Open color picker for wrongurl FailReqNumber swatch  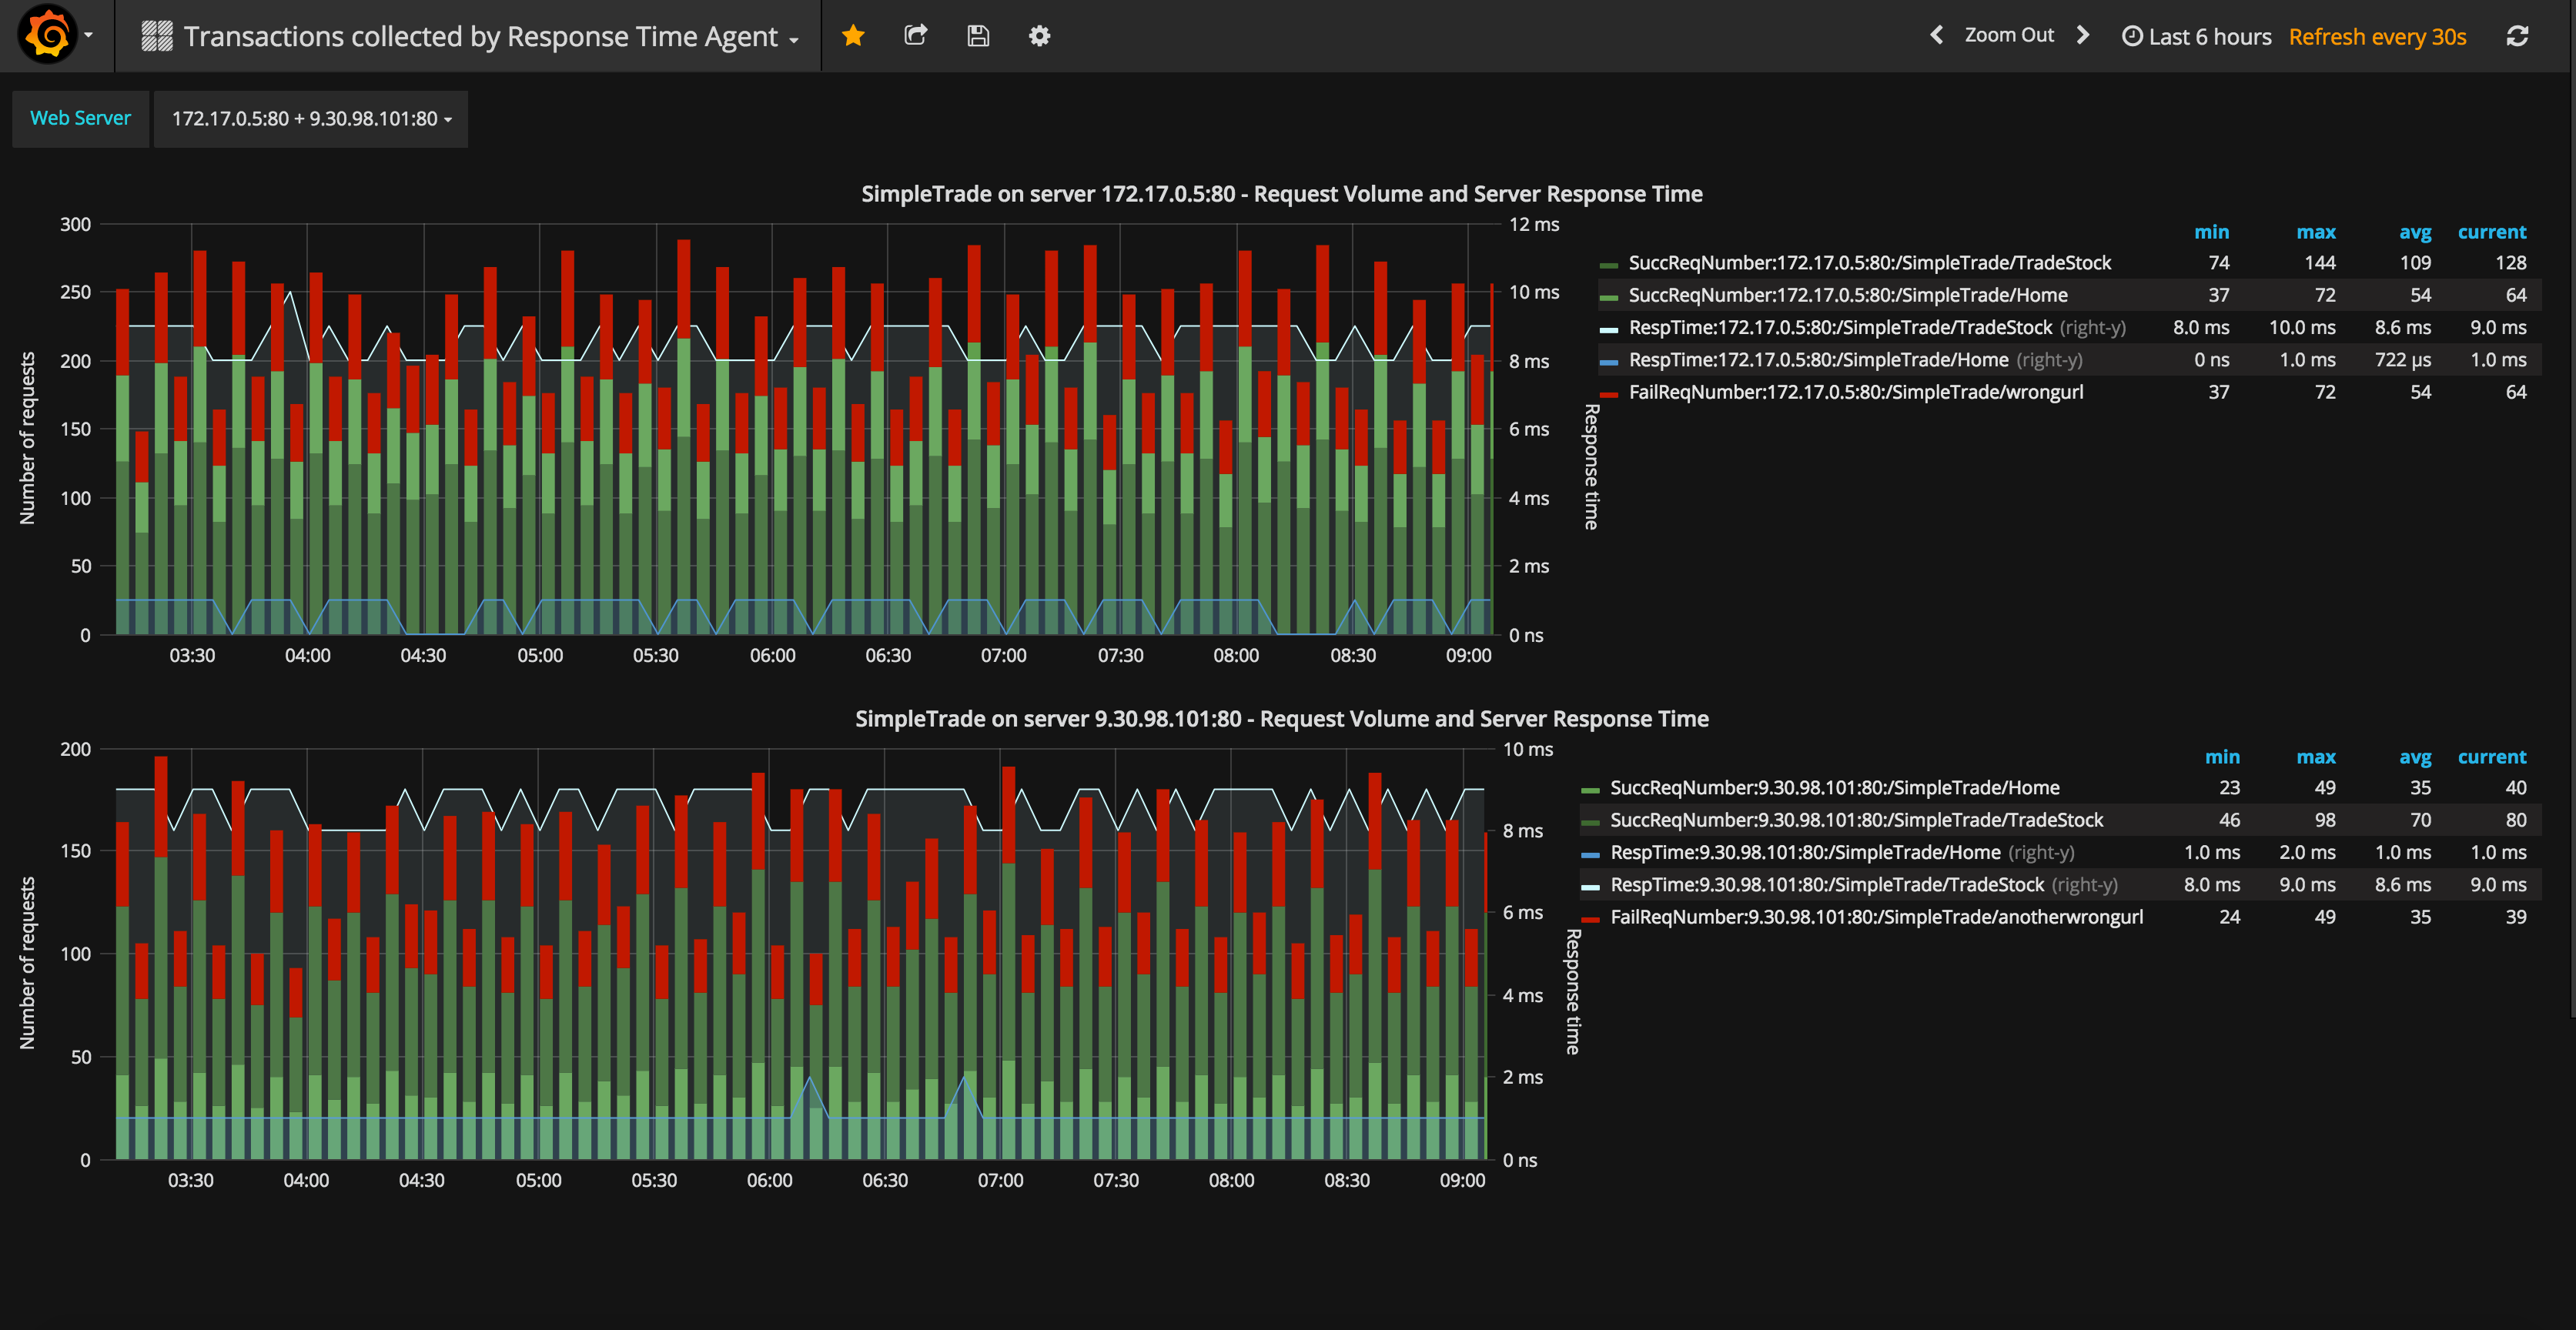[1608, 394]
